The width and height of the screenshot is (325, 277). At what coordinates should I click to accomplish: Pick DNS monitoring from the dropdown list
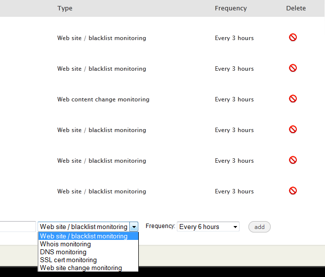88,252
